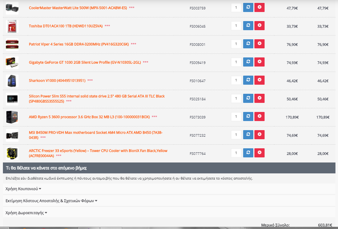Refresh quantity for Sharkoon V1000 case
Viewport: 338px width, 229px height.
pyautogui.click(x=248, y=80)
